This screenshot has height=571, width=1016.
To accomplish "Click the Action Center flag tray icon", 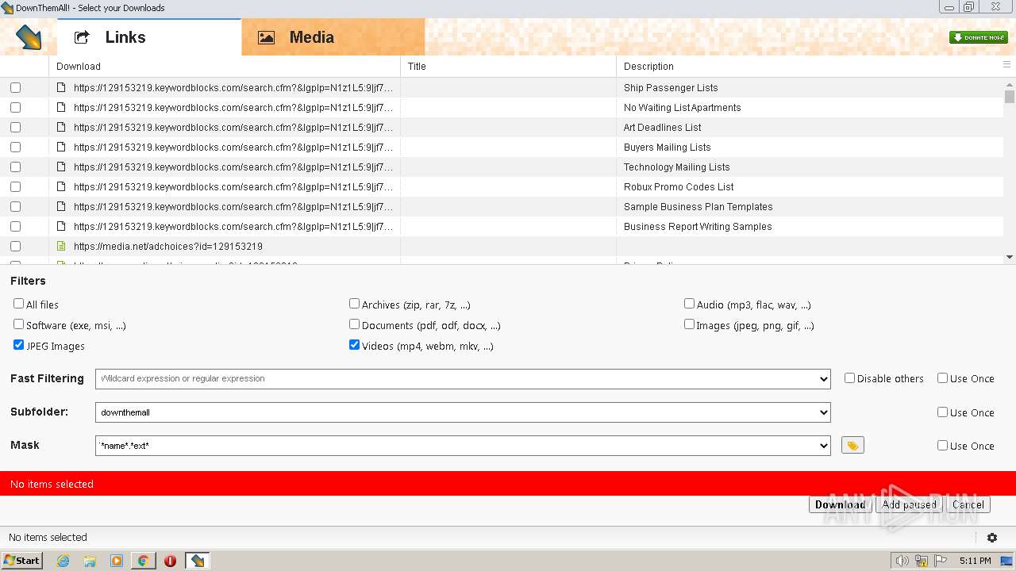I will [941, 561].
